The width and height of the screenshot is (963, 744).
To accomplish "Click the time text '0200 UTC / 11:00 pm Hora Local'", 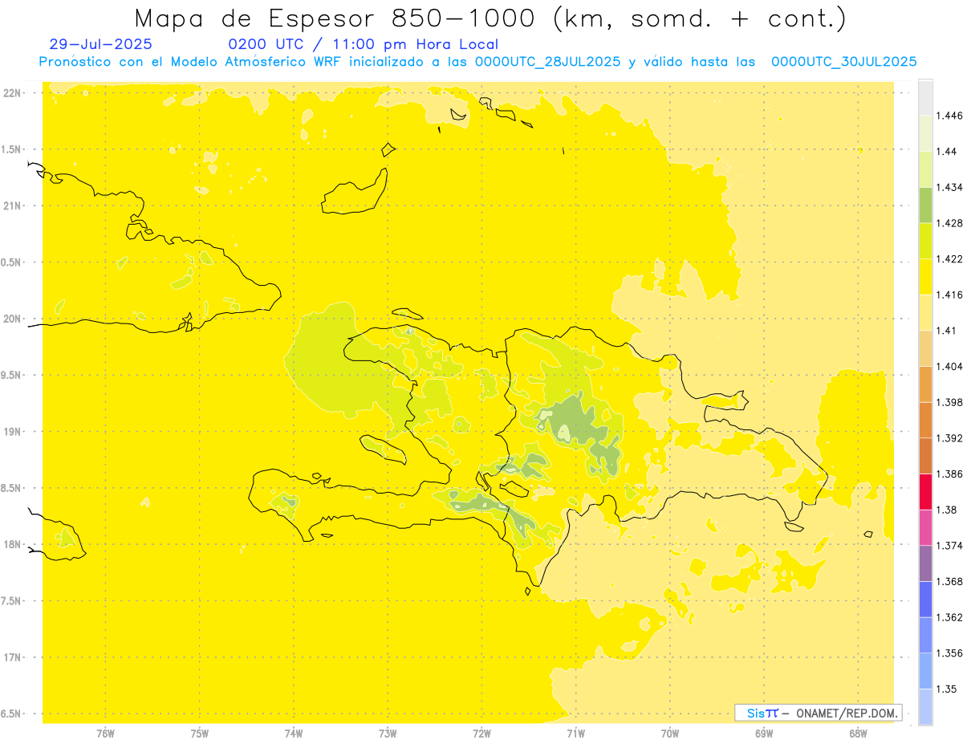I will (x=364, y=45).
